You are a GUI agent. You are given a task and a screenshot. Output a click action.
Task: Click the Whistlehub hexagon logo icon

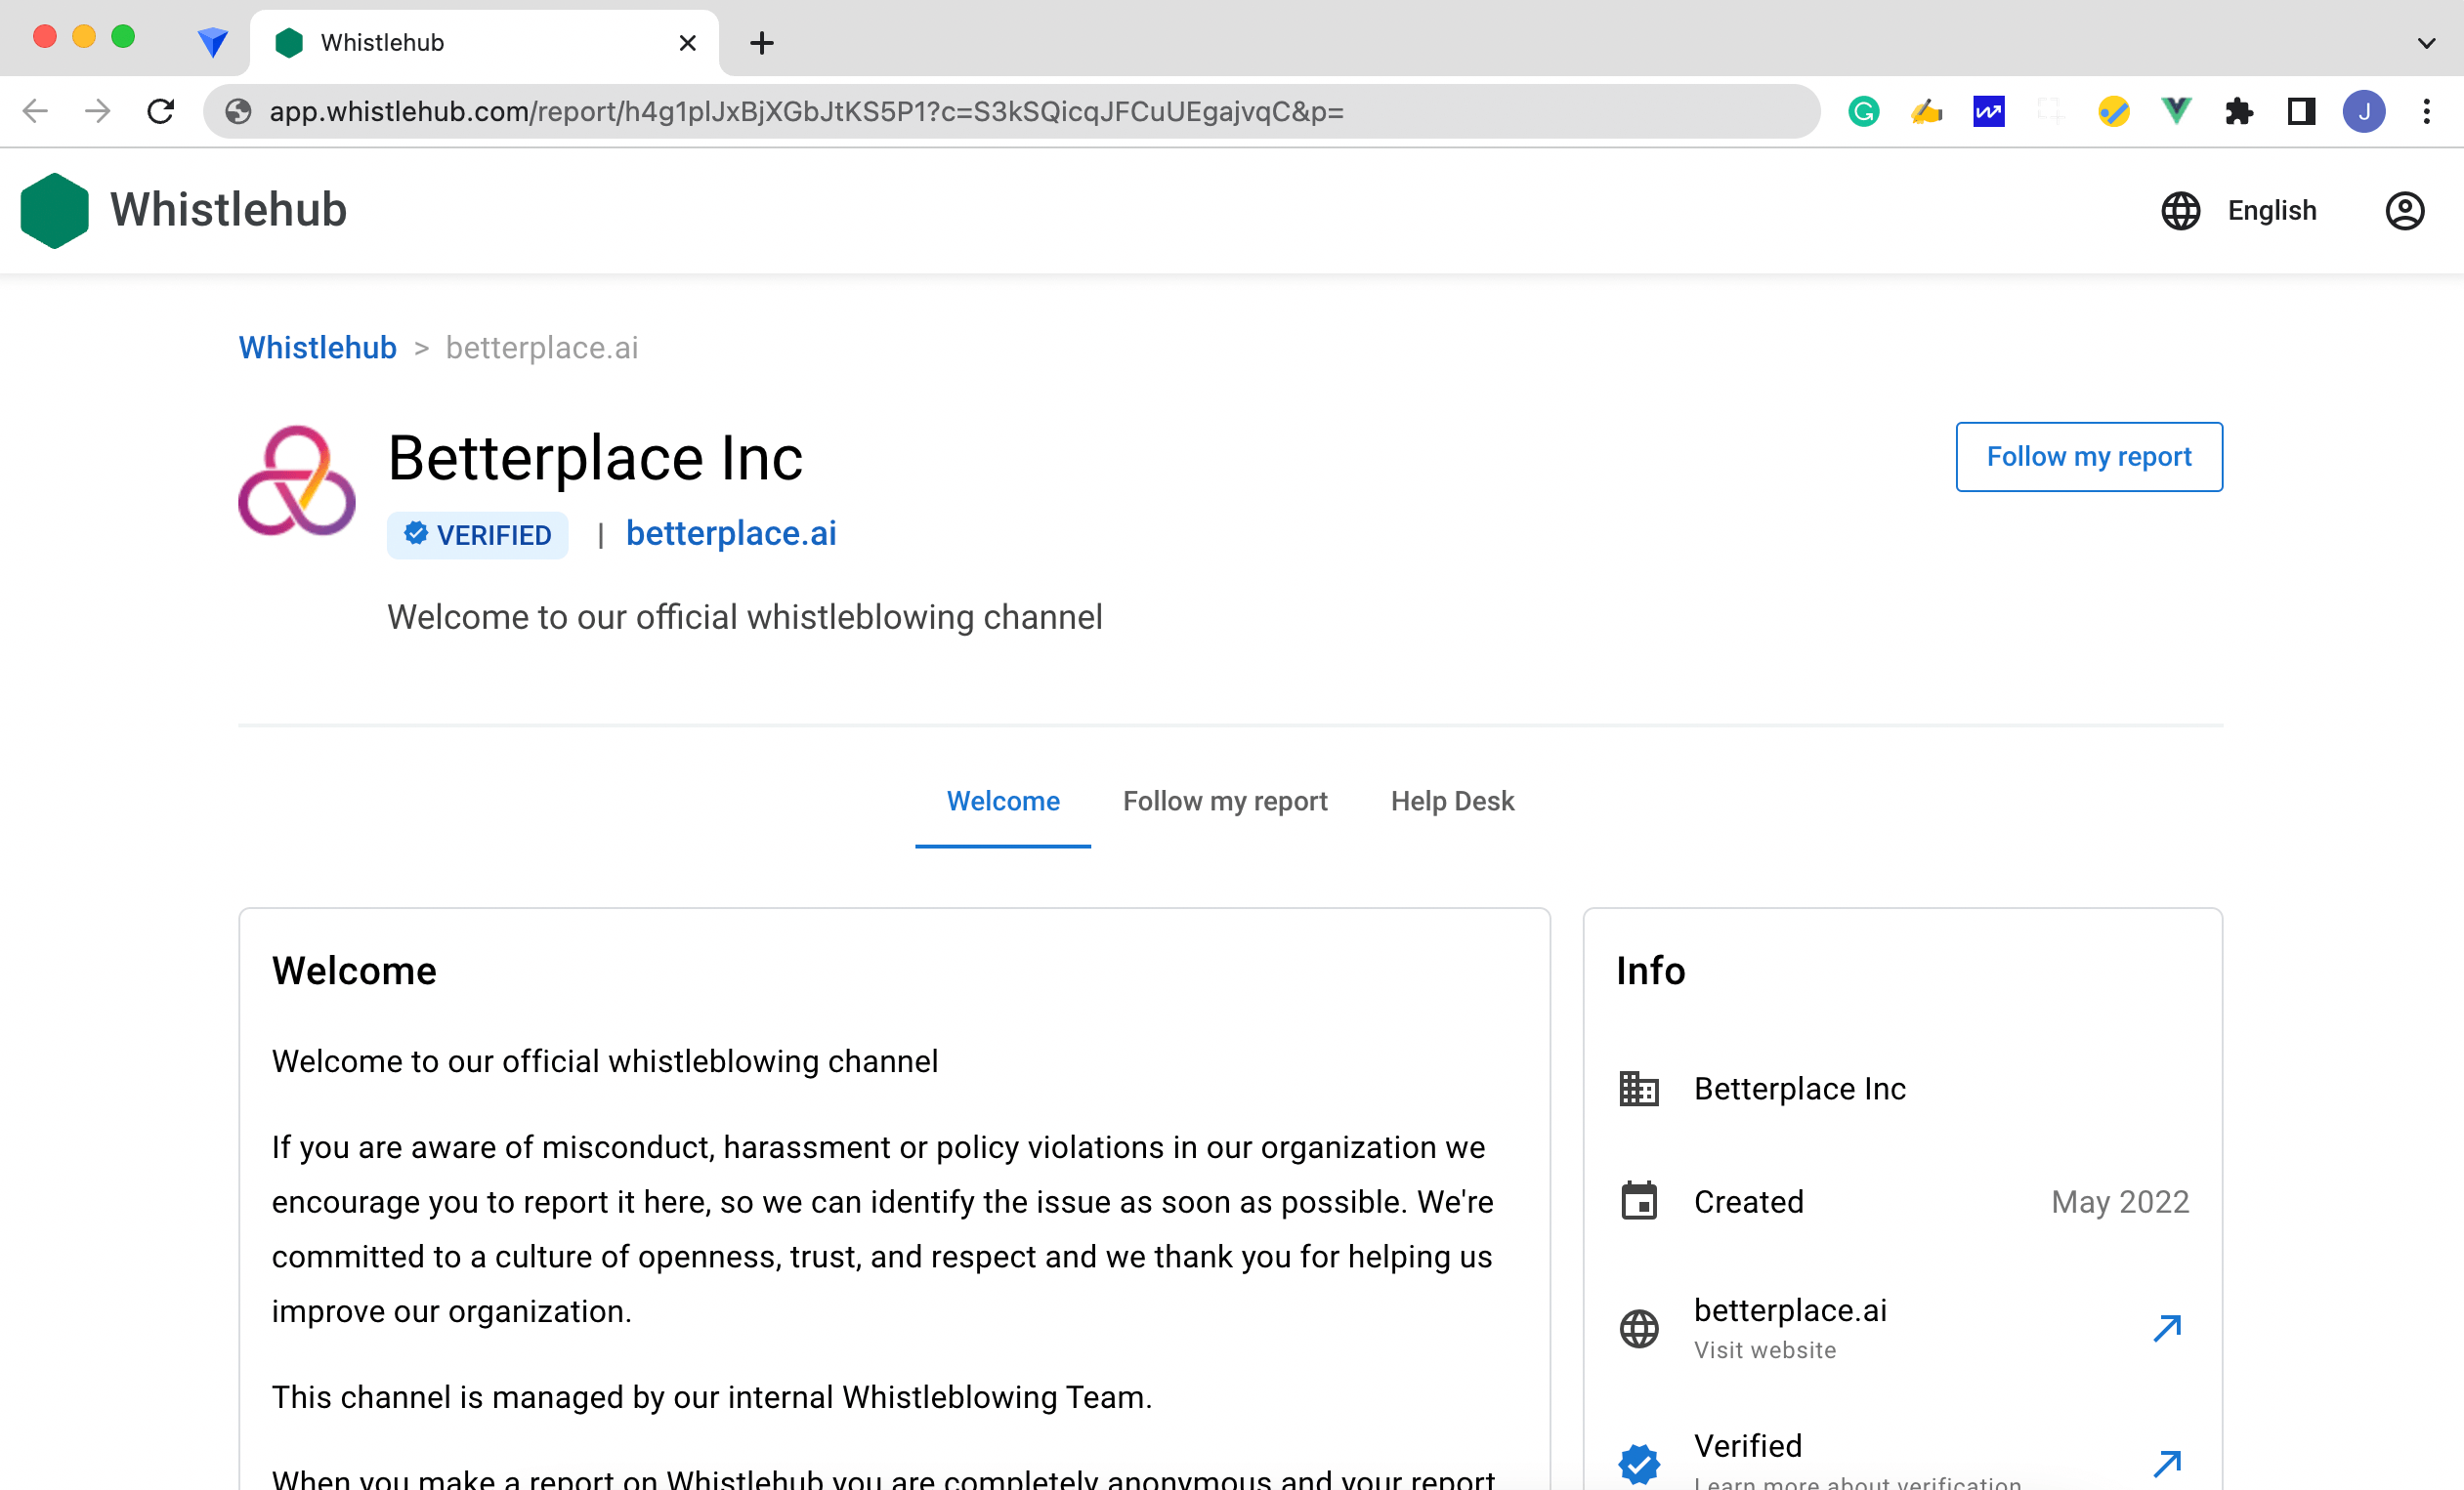(55, 210)
